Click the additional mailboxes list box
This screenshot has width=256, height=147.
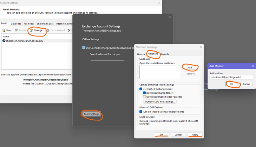(x=160, y=72)
